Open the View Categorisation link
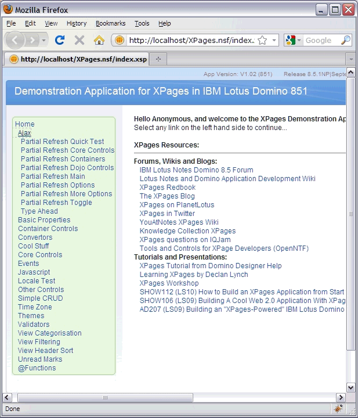 (49, 333)
